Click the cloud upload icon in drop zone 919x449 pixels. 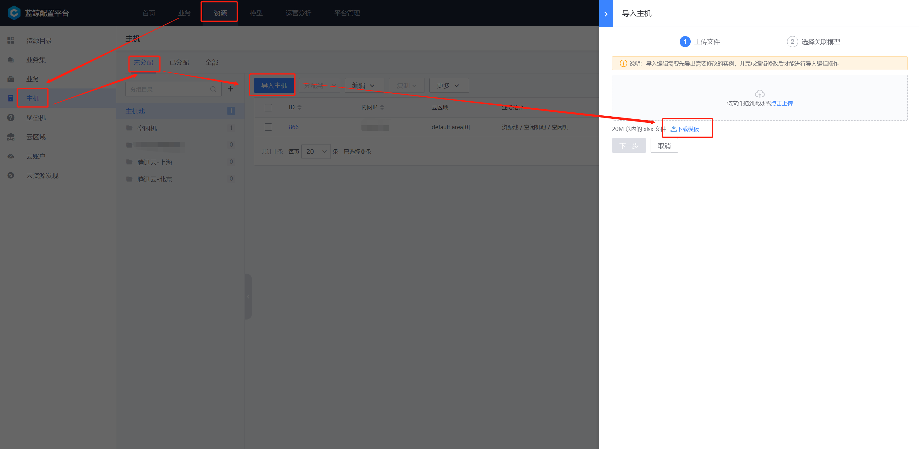pyautogui.click(x=760, y=94)
